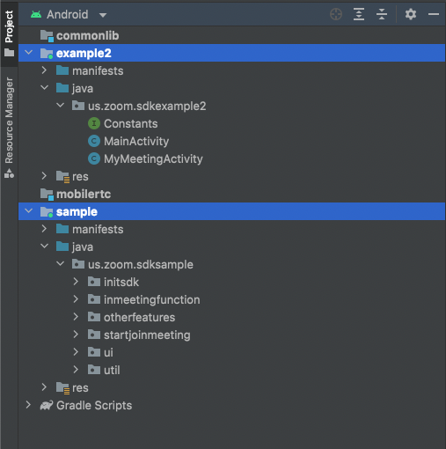The image size is (446, 449).
Task: Click the Select Opened File target icon
Action: (x=336, y=14)
